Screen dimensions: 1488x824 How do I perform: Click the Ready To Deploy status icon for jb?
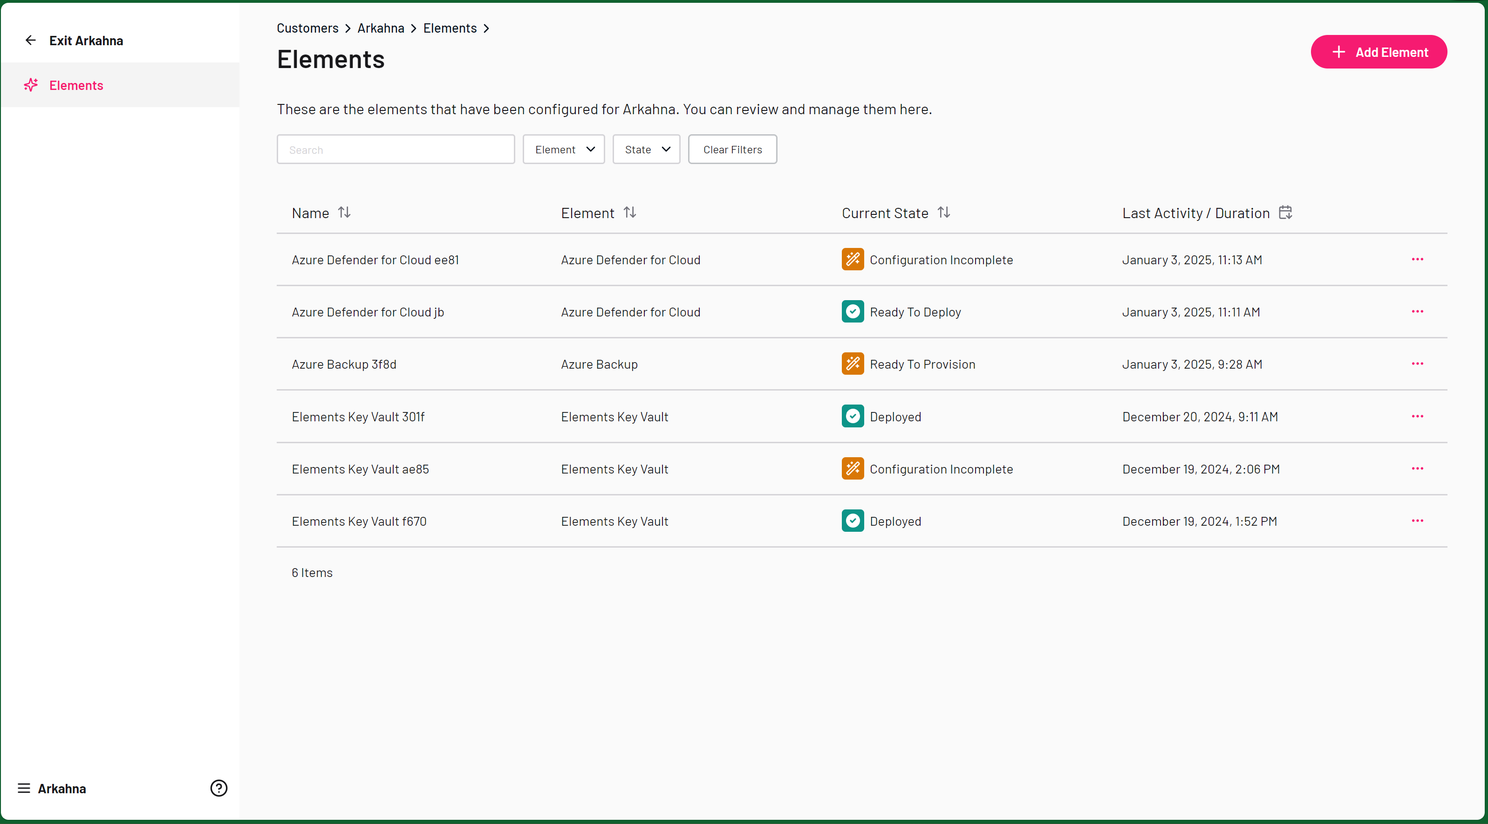[x=852, y=311]
